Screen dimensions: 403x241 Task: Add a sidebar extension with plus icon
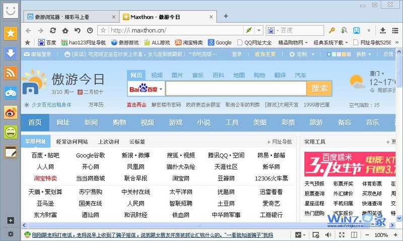point(11,220)
